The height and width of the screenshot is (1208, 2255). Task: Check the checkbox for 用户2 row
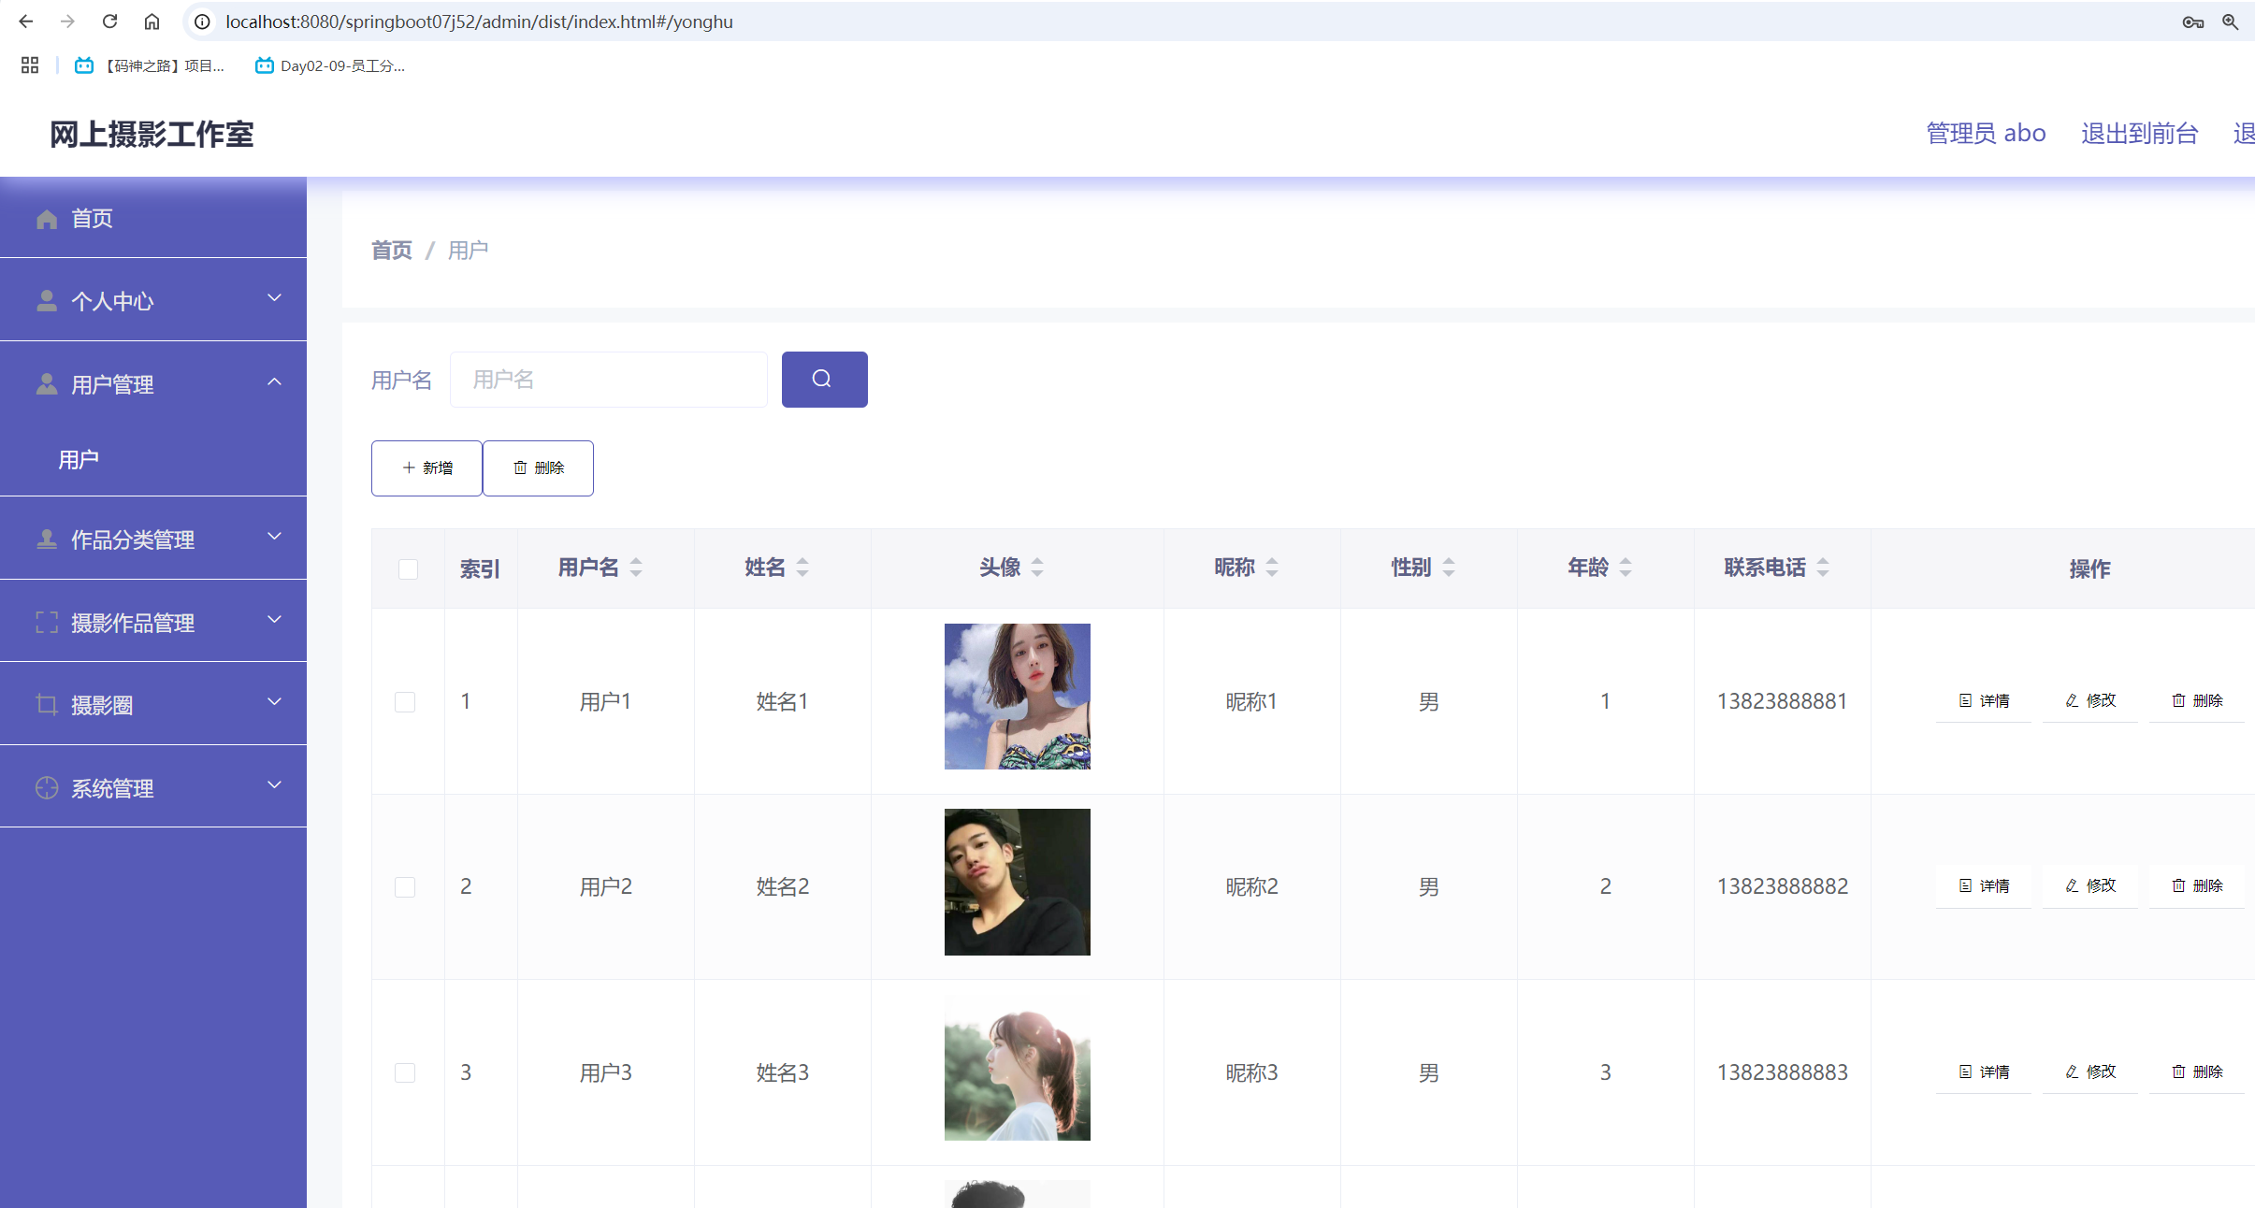pyautogui.click(x=405, y=886)
